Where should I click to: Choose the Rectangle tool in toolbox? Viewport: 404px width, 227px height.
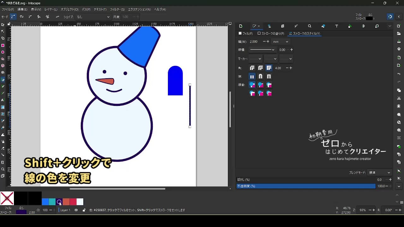pyautogui.click(x=3, y=45)
